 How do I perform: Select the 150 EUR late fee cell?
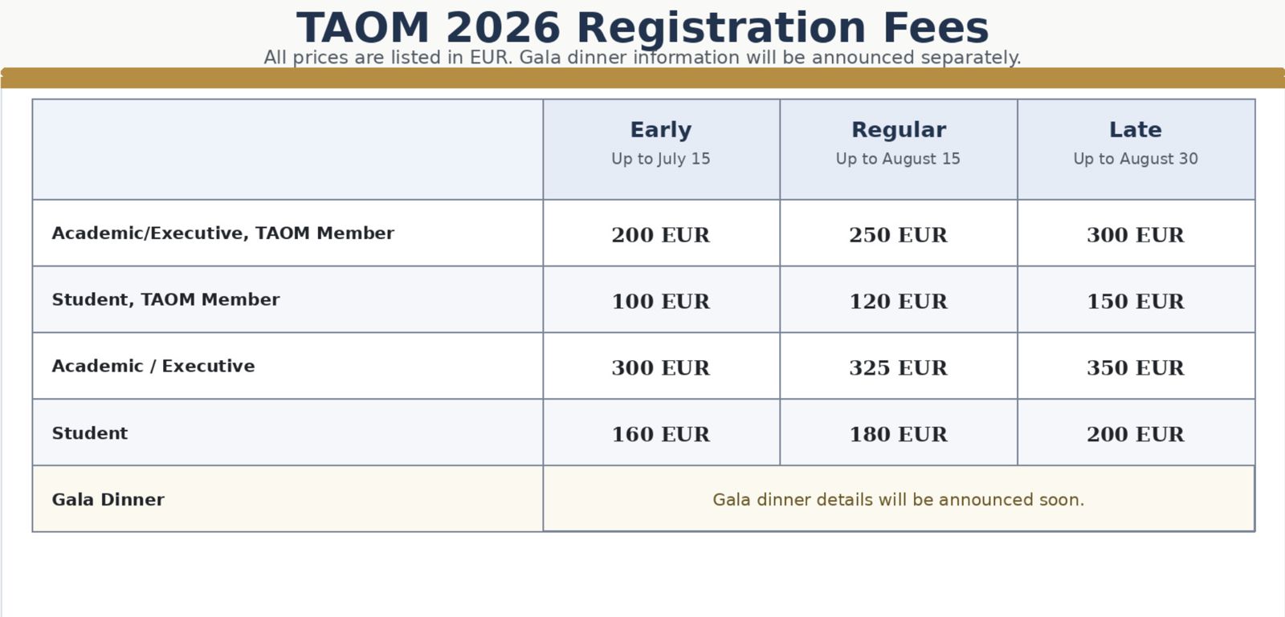pyautogui.click(x=1136, y=302)
